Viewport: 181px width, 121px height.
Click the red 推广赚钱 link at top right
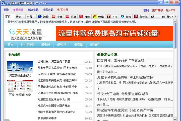tap(158, 10)
